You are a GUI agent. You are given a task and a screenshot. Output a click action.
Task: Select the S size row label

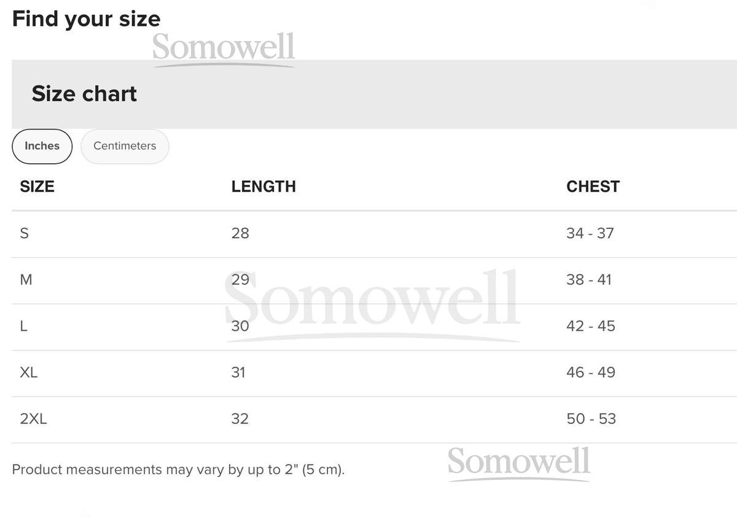pos(25,233)
